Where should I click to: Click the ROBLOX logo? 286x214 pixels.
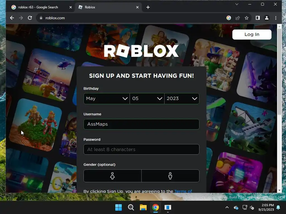[141, 51]
